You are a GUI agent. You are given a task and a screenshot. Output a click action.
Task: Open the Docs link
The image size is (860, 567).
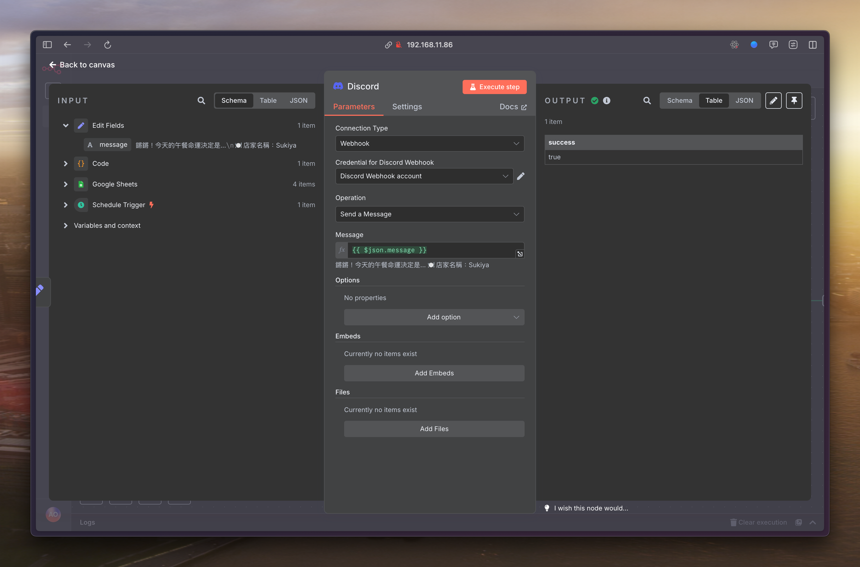tap(513, 107)
